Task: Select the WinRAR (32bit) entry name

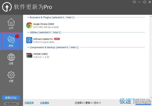Action: point(40,54)
